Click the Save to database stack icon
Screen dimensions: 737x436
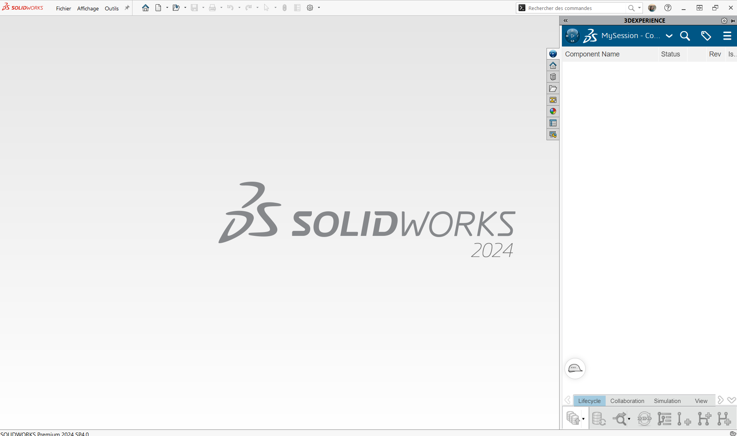pyautogui.click(x=573, y=418)
